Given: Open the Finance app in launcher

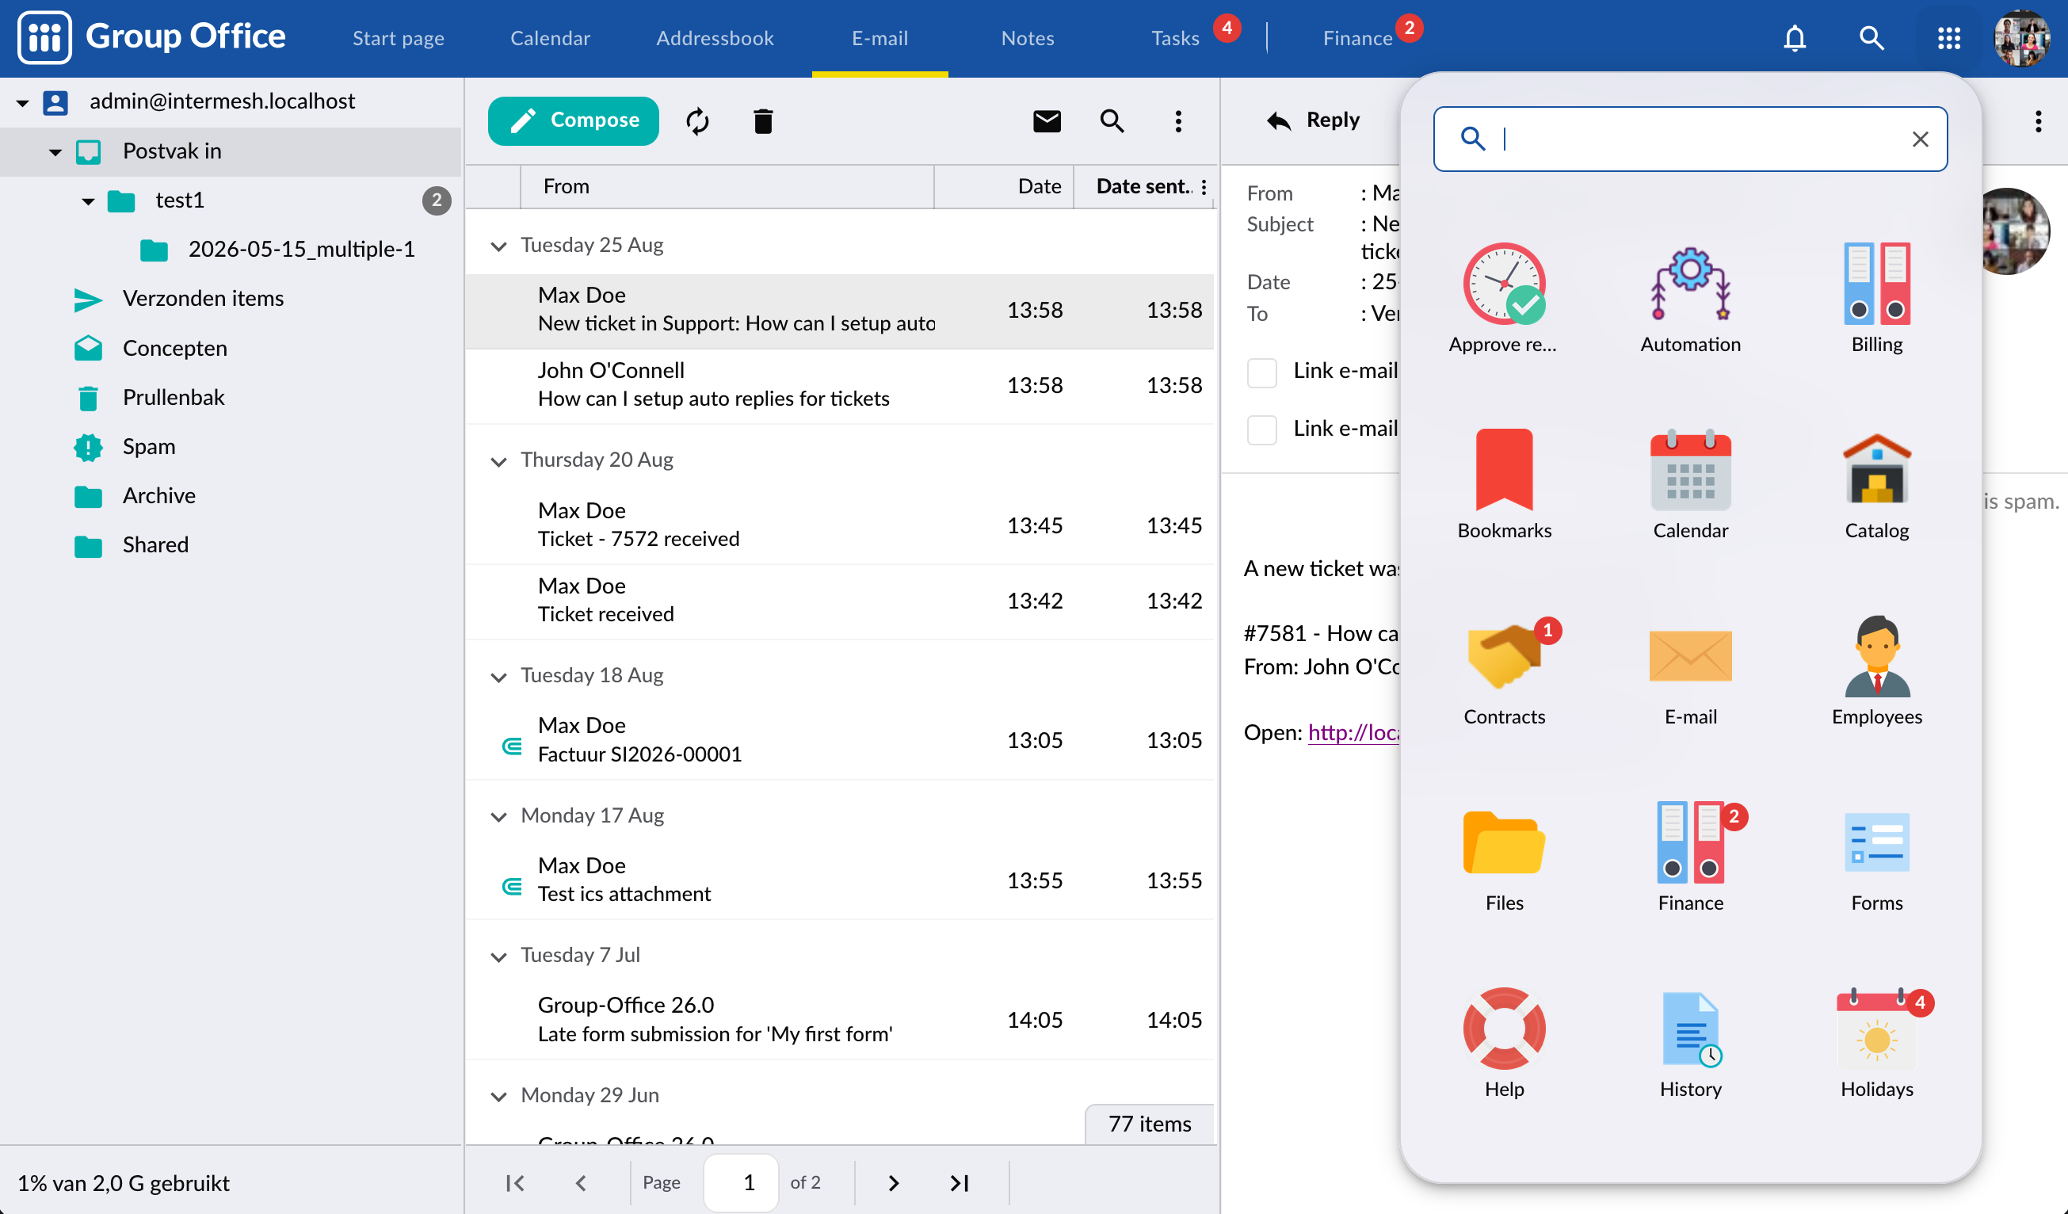Looking at the screenshot, I should 1690,857.
